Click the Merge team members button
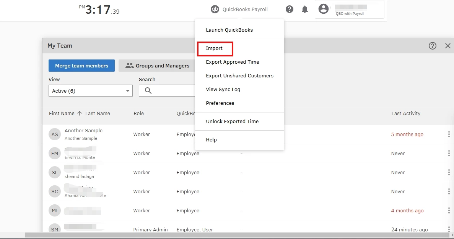 pos(81,66)
